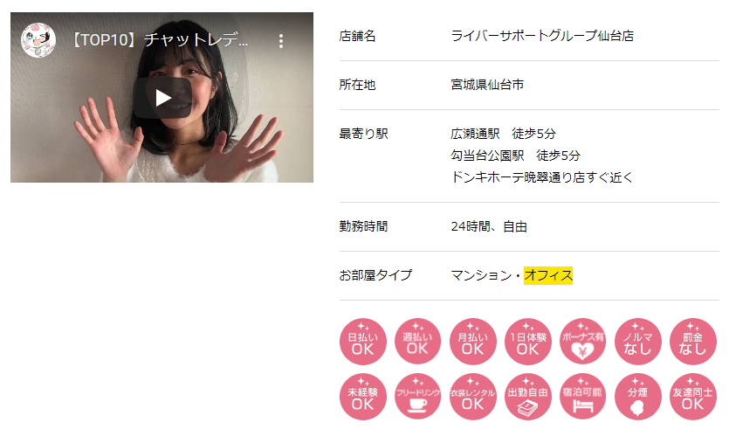729x436 pixels.
Task: Click the 1日体験OK badge
Action: point(527,342)
